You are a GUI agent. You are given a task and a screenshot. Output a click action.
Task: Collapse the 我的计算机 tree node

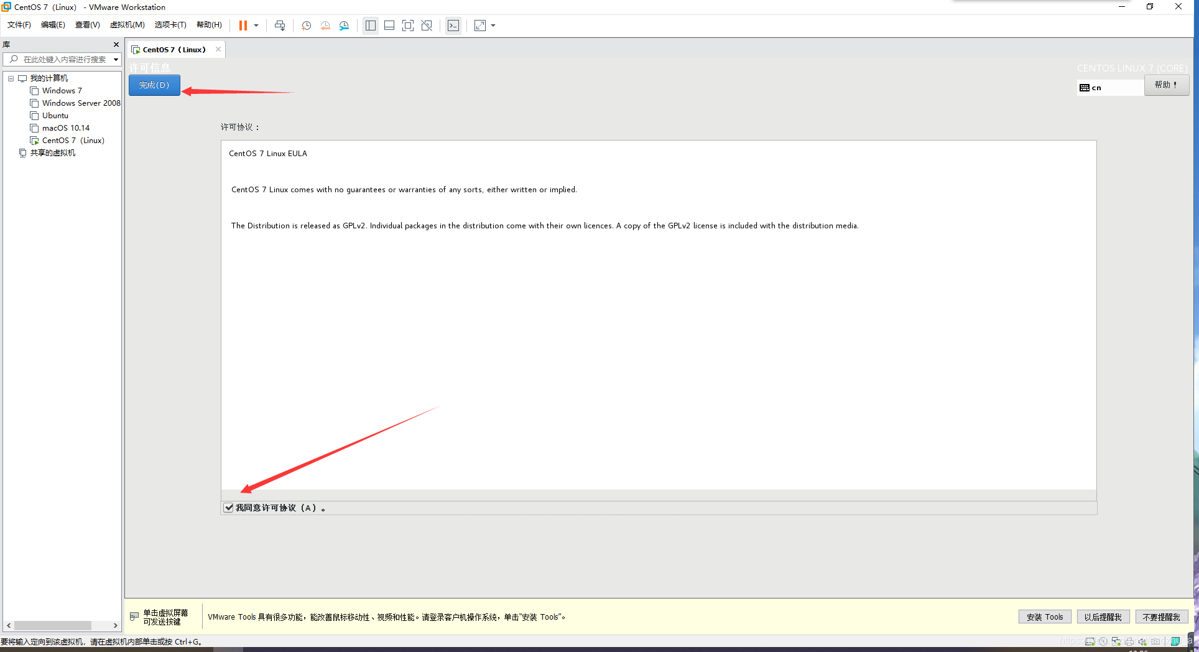pos(11,78)
